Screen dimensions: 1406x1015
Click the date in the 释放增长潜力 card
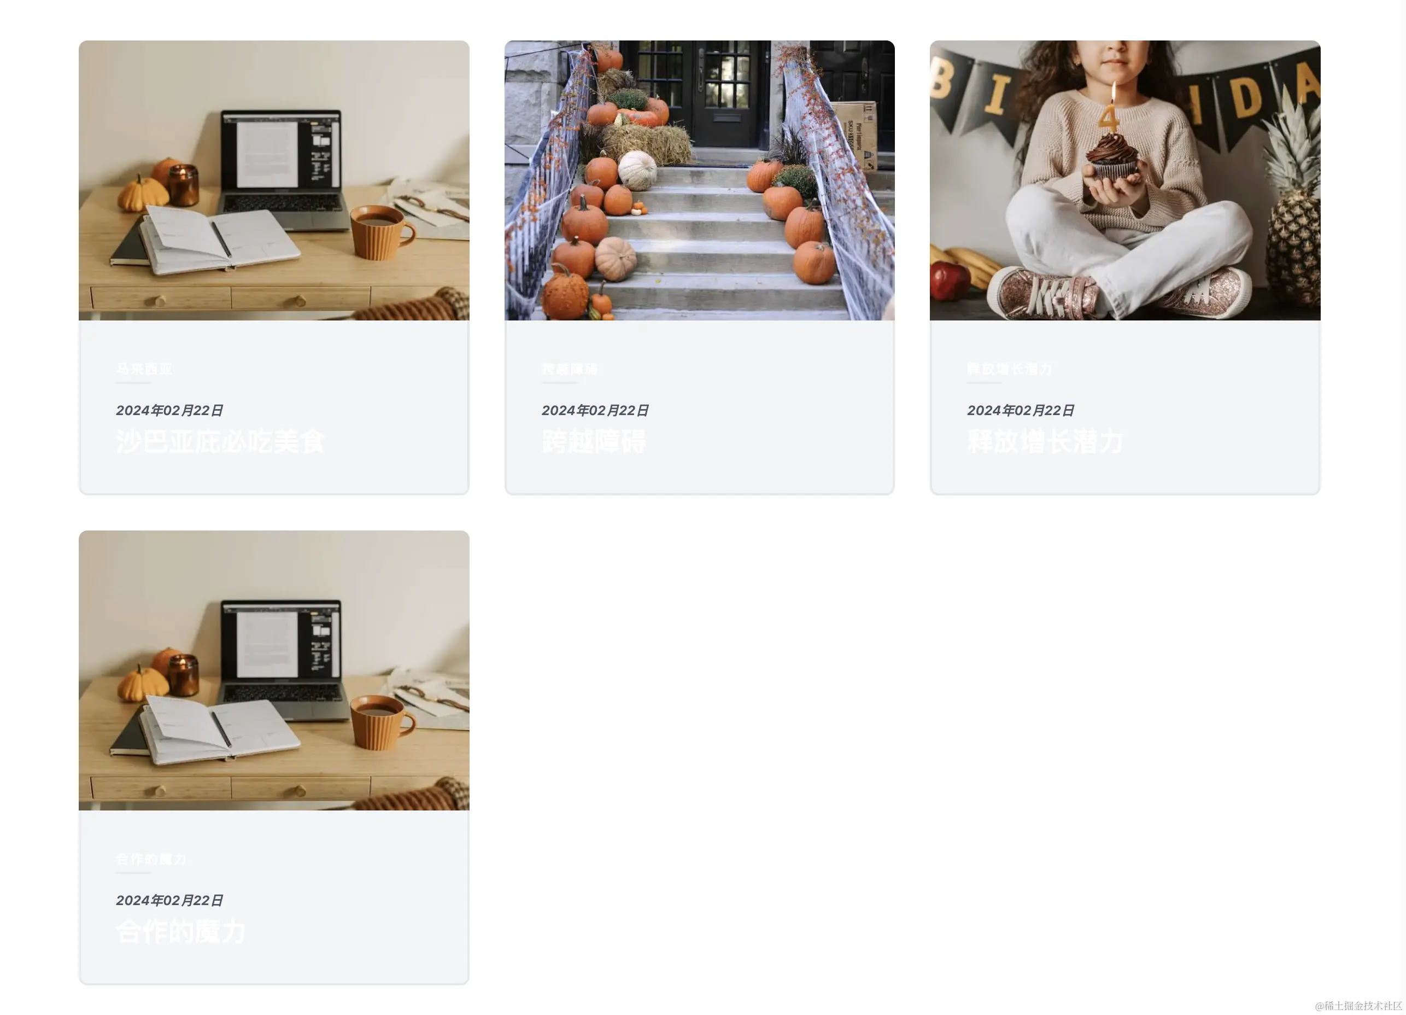point(1021,411)
